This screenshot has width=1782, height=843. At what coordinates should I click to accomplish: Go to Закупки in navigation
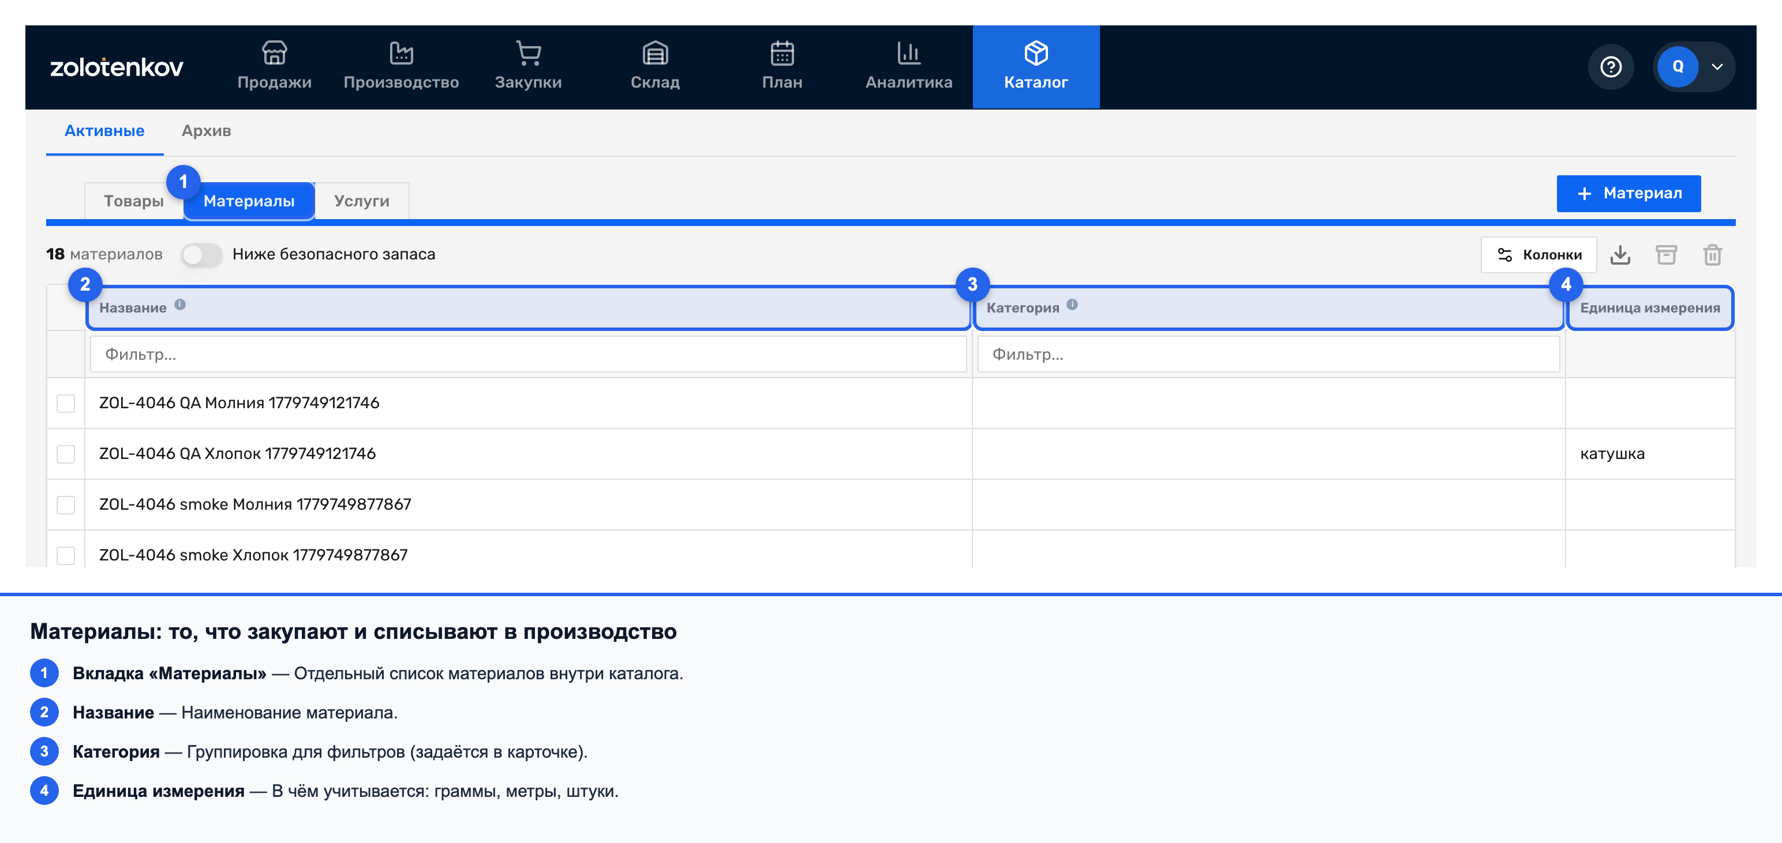[x=529, y=66]
